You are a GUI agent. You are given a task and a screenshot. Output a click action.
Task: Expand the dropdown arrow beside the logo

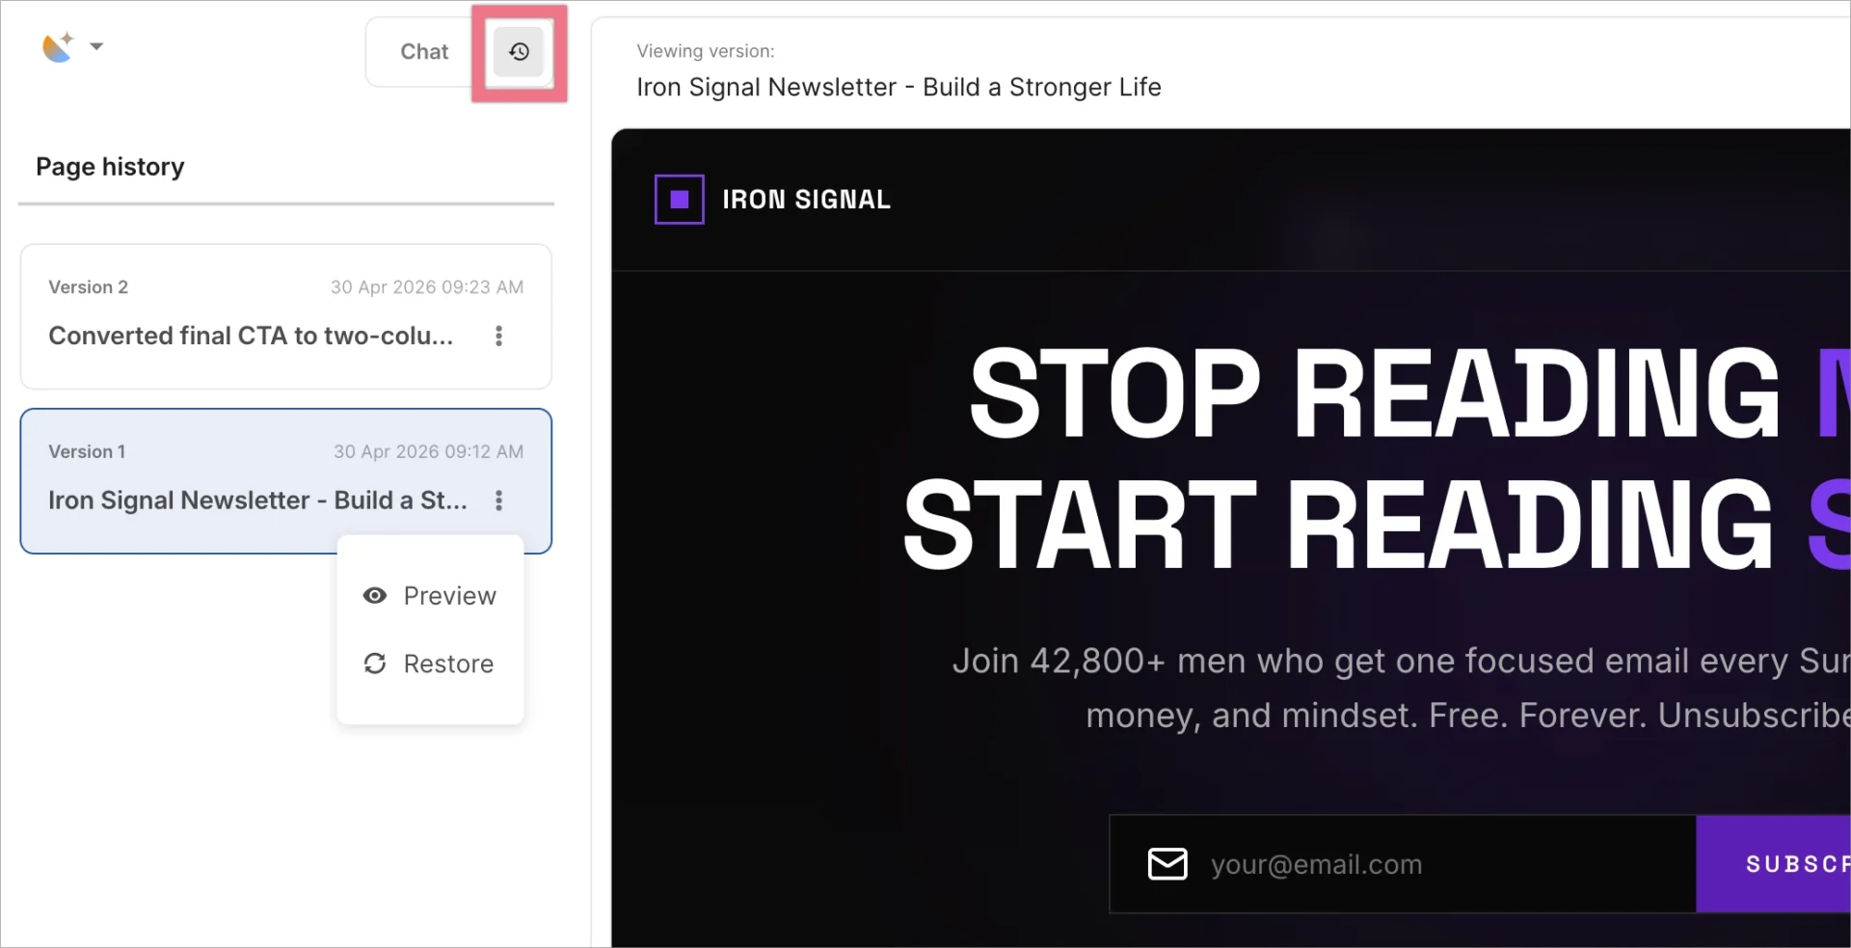pos(96,45)
